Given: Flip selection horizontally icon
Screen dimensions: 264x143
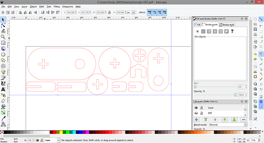Looking at the screenshot, I should [x=30, y=12].
